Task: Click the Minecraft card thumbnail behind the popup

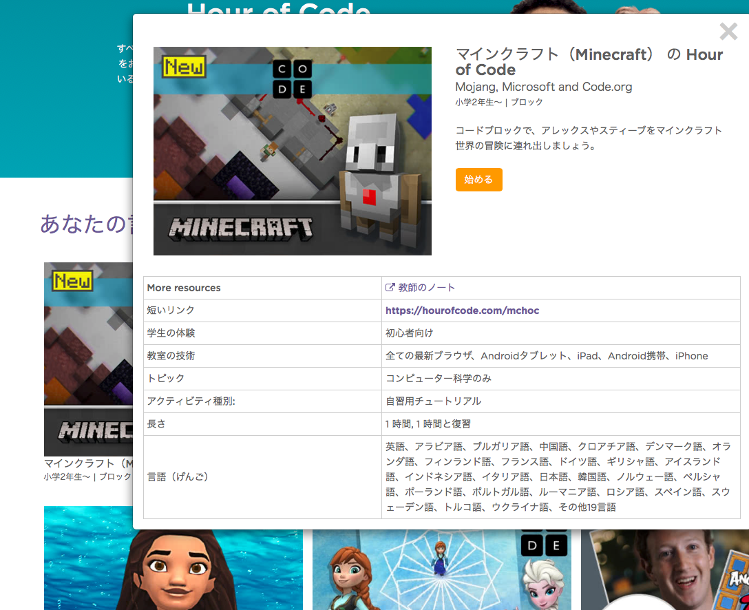Action: tap(88, 359)
